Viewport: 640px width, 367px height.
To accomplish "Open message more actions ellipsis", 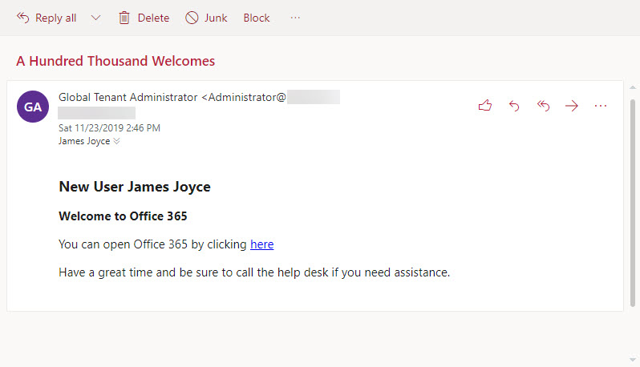I will pos(601,106).
